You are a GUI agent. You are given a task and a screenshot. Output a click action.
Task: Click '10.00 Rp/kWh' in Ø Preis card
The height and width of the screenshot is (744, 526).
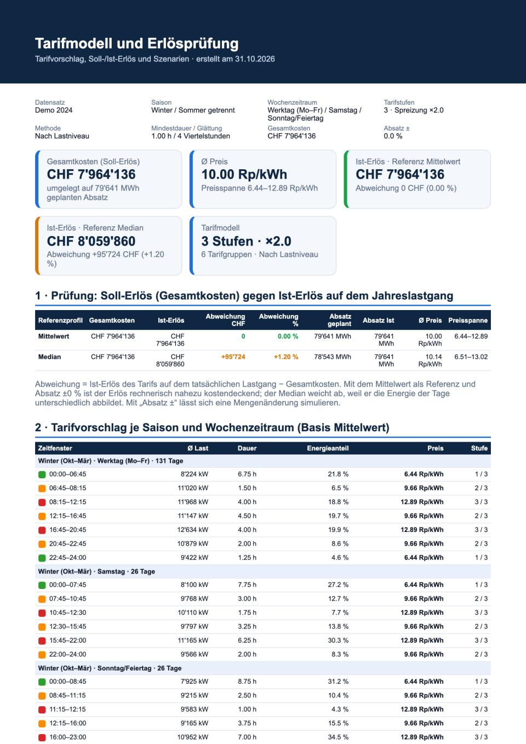click(x=244, y=174)
